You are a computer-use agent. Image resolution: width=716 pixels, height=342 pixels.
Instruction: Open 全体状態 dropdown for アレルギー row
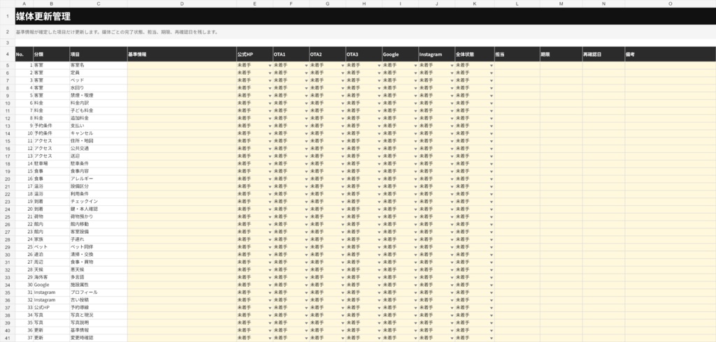492,179
